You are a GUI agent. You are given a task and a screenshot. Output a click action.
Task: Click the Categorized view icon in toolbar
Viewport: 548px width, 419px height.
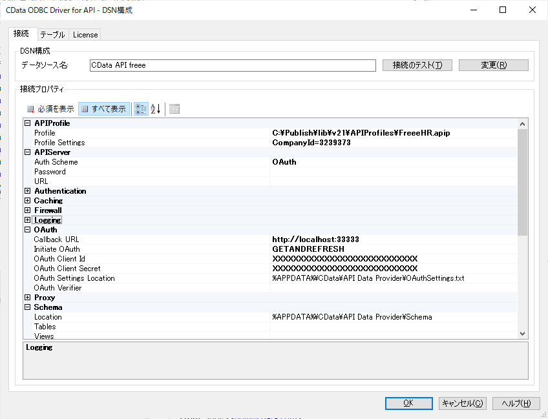click(141, 109)
